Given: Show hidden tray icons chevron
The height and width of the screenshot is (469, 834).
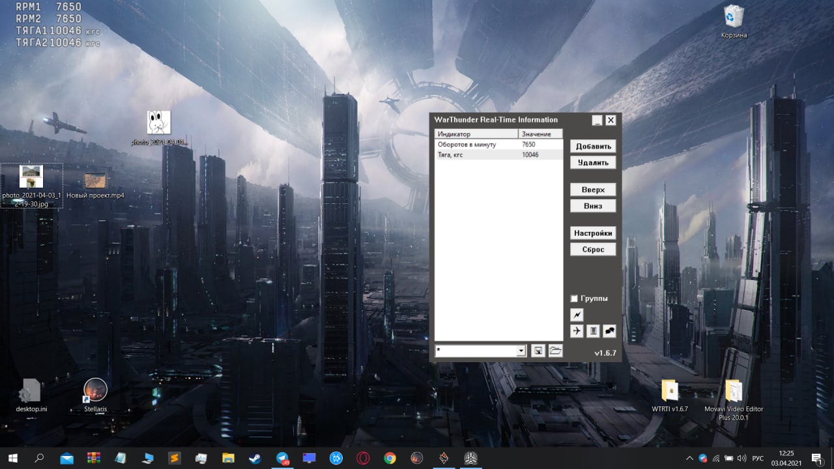Looking at the screenshot, I should pos(689,459).
